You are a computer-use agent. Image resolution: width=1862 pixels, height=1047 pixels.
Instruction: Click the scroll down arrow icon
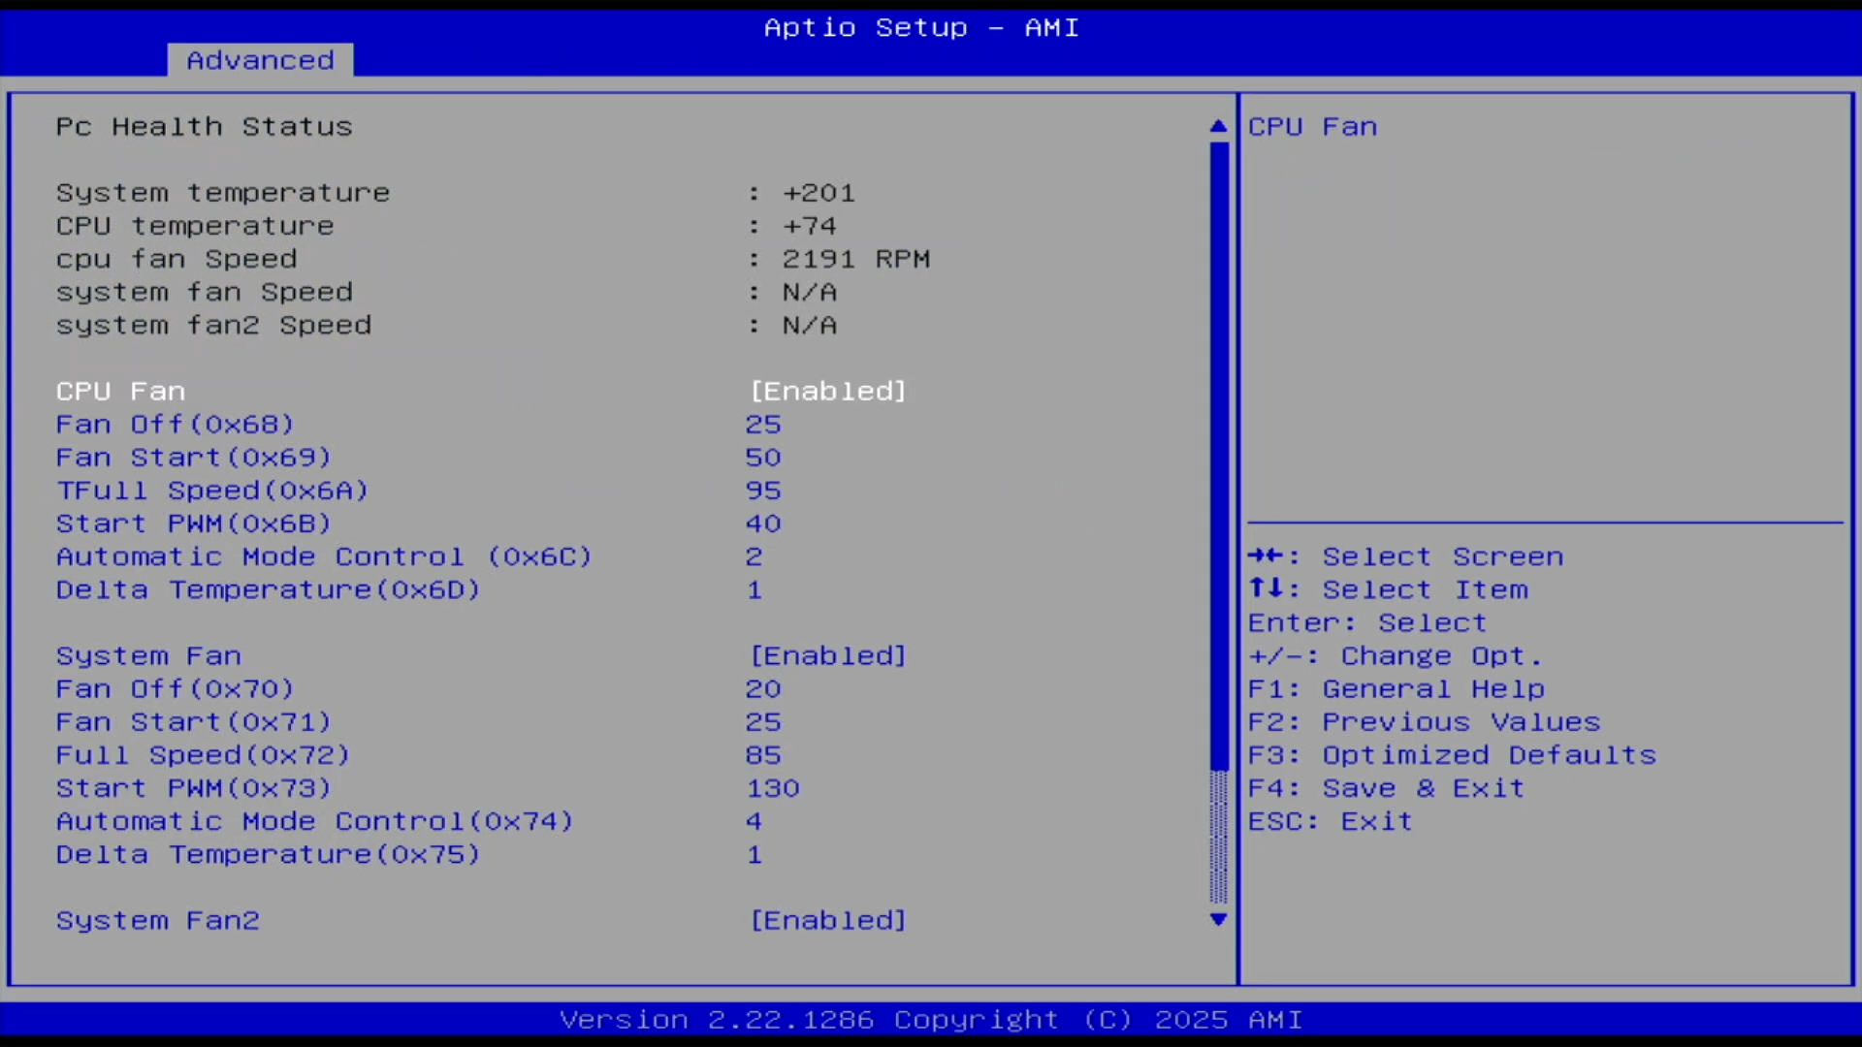tap(1218, 919)
